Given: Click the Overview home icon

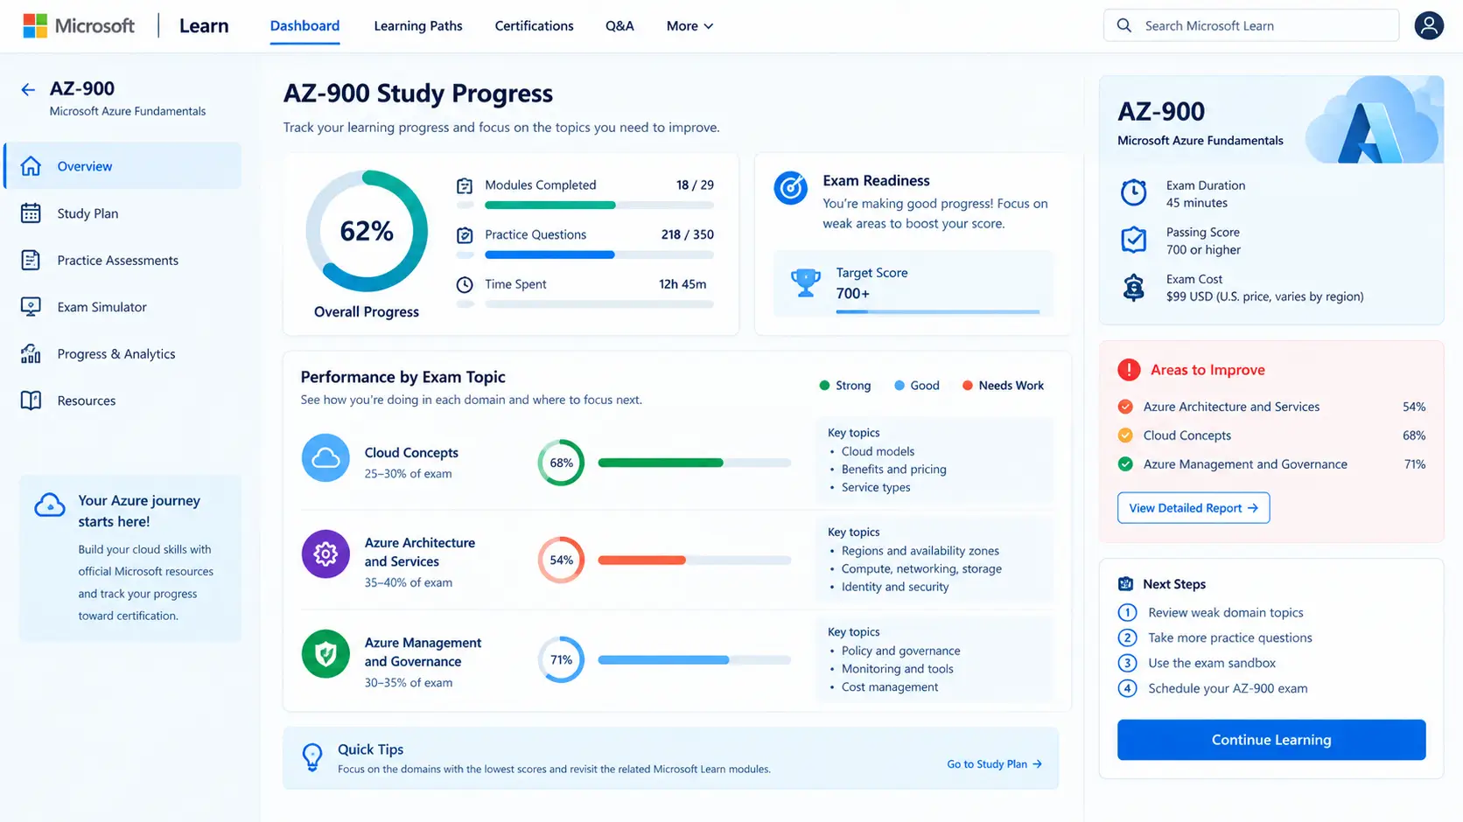Looking at the screenshot, I should click(x=31, y=166).
